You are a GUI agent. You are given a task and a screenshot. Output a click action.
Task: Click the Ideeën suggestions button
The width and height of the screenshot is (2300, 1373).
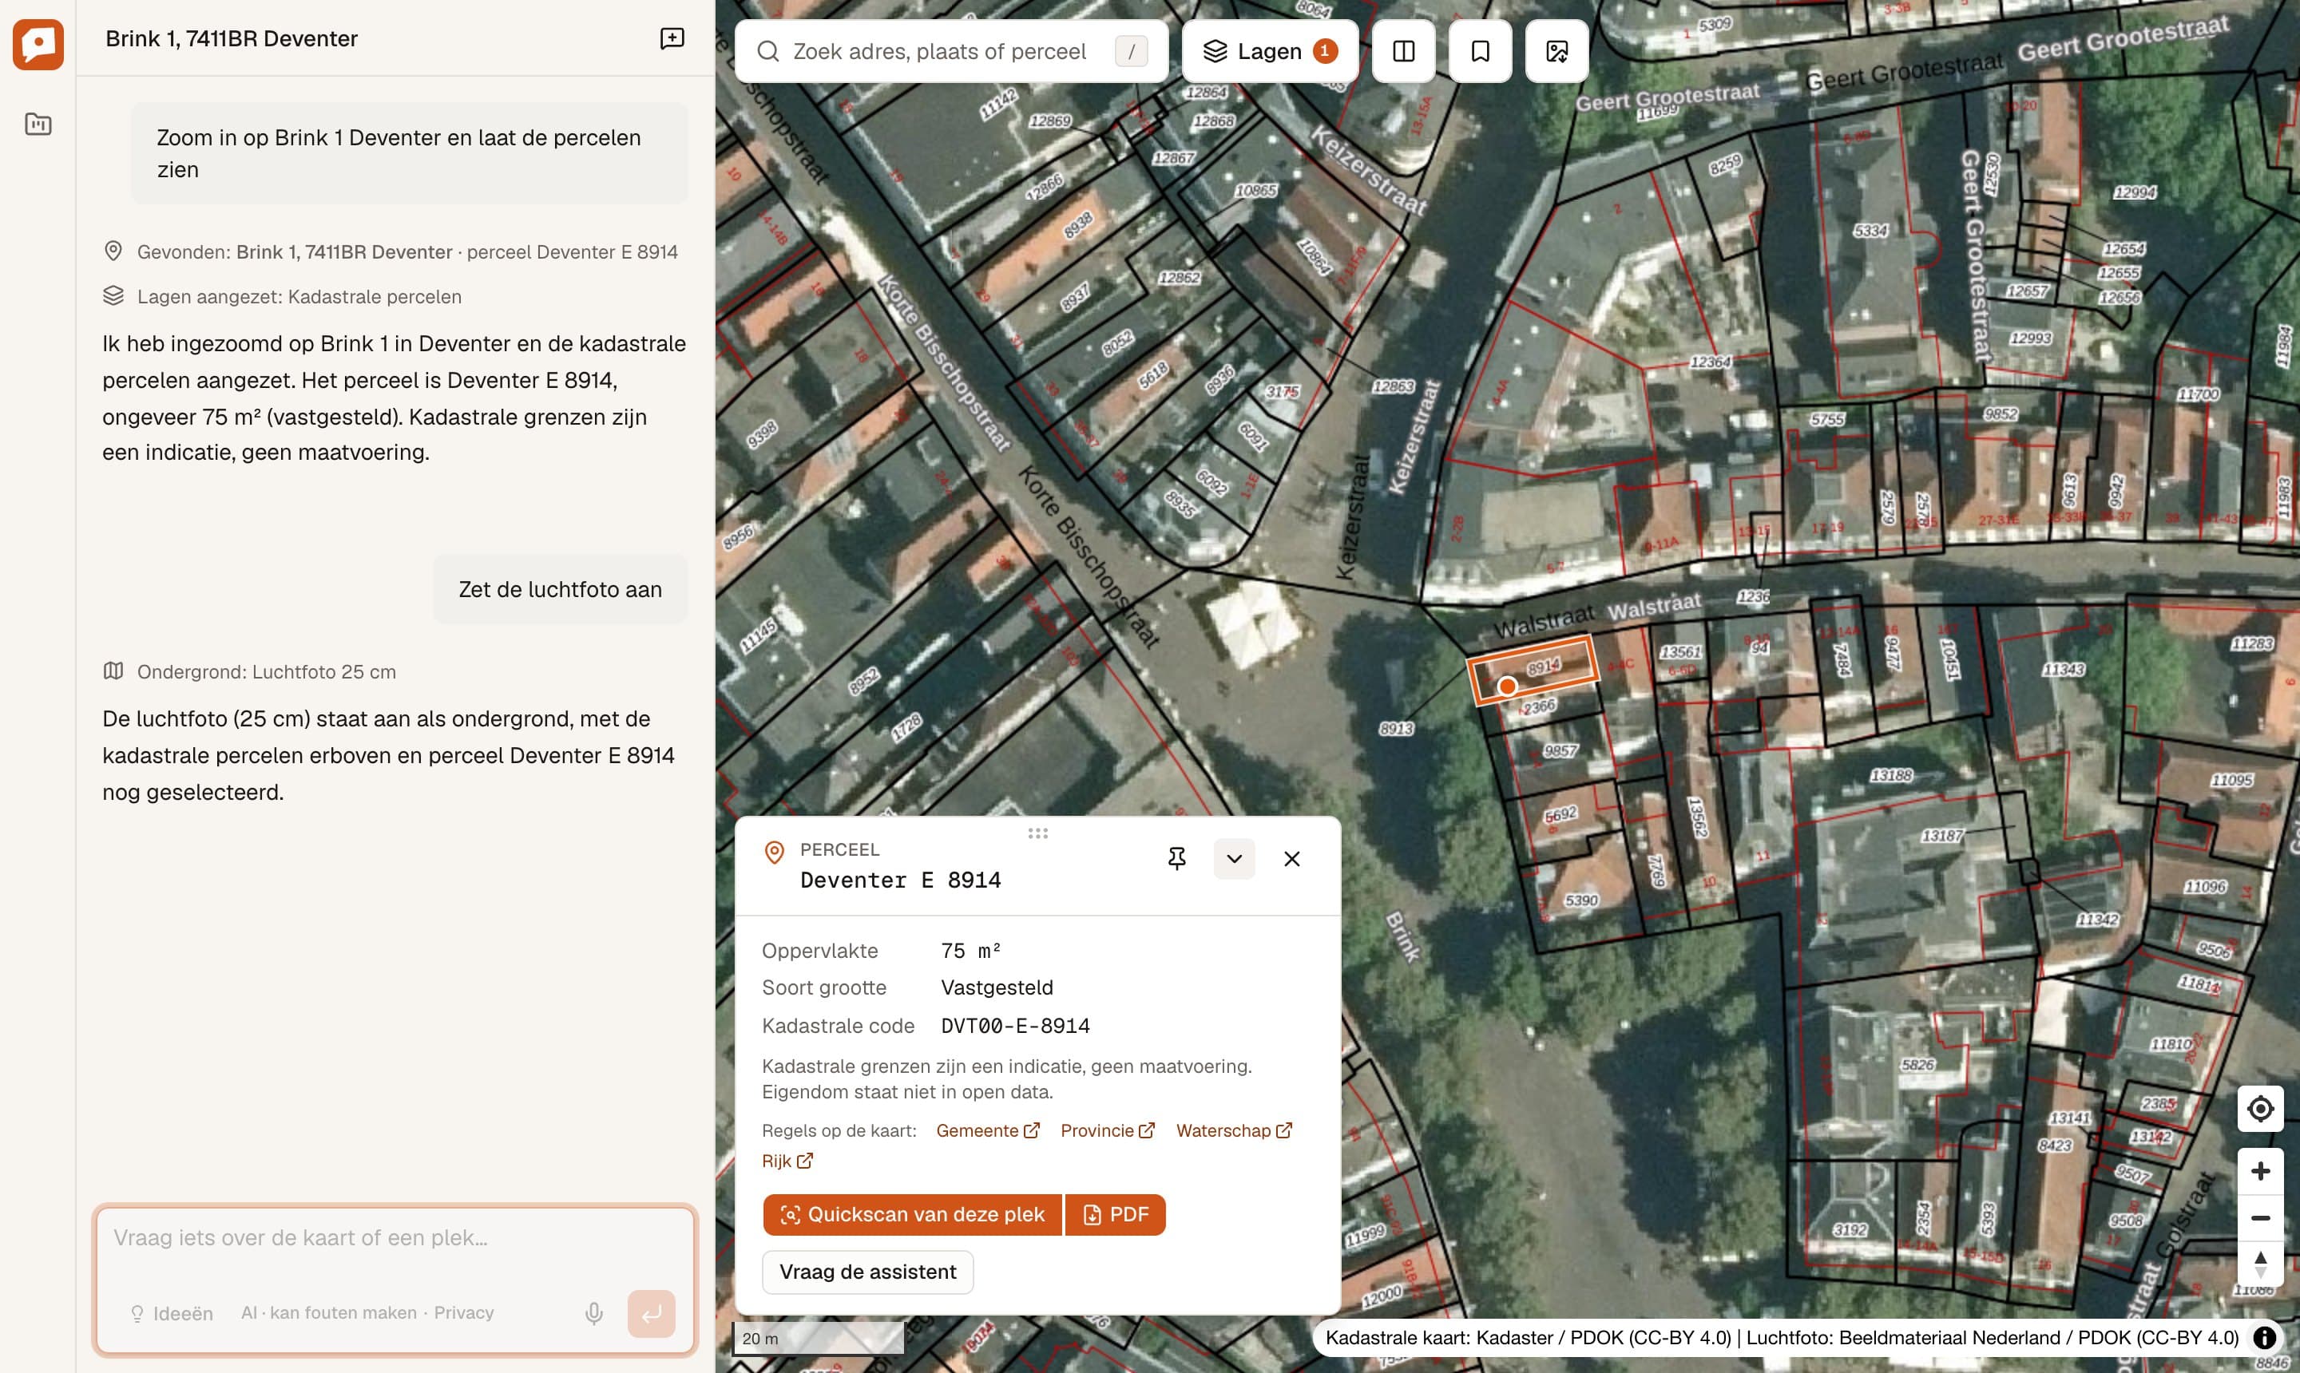coord(172,1314)
